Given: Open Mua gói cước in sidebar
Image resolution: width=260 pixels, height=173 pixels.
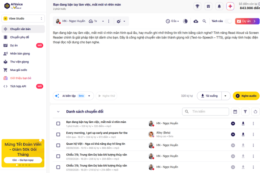Looking at the screenshot, I should [23, 70].
